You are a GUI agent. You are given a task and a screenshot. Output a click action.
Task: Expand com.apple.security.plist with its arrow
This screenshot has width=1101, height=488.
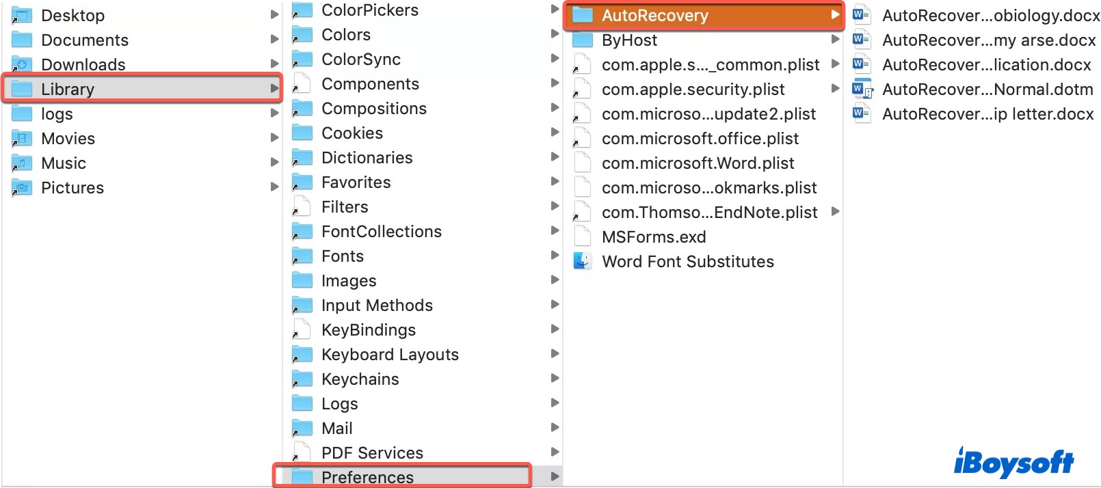(x=835, y=89)
